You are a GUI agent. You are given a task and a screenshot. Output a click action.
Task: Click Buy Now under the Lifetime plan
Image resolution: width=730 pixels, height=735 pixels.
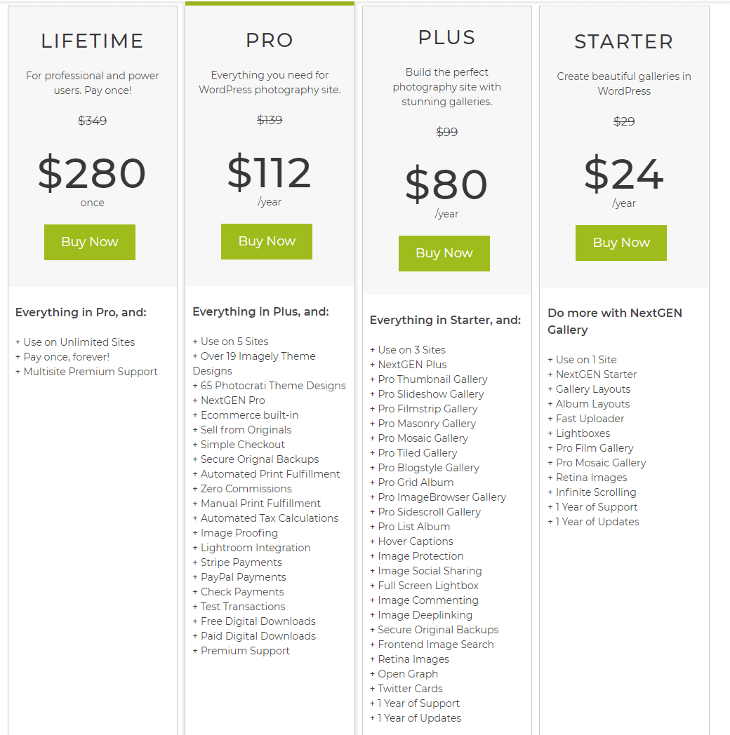click(90, 242)
